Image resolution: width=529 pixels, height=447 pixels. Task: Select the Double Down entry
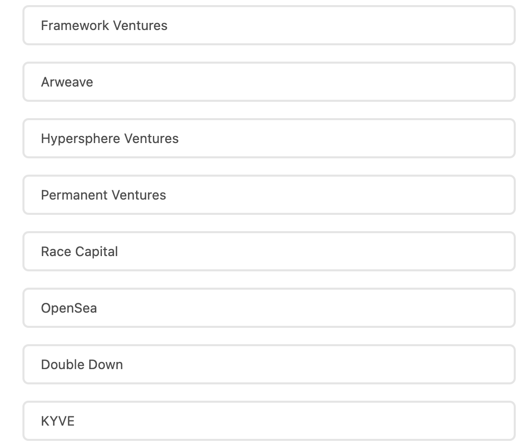tap(269, 365)
